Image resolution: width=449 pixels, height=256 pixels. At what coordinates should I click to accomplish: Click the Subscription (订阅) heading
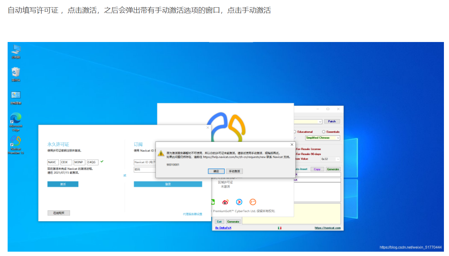coord(138,144)
